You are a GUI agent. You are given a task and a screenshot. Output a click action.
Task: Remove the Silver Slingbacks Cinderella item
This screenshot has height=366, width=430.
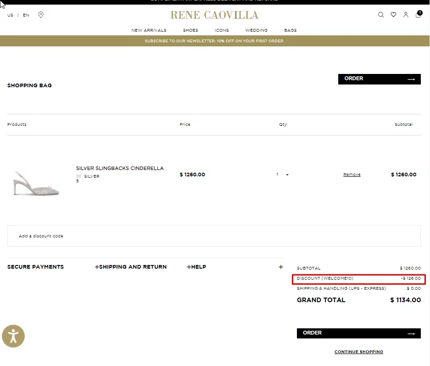tap(352, 175)
